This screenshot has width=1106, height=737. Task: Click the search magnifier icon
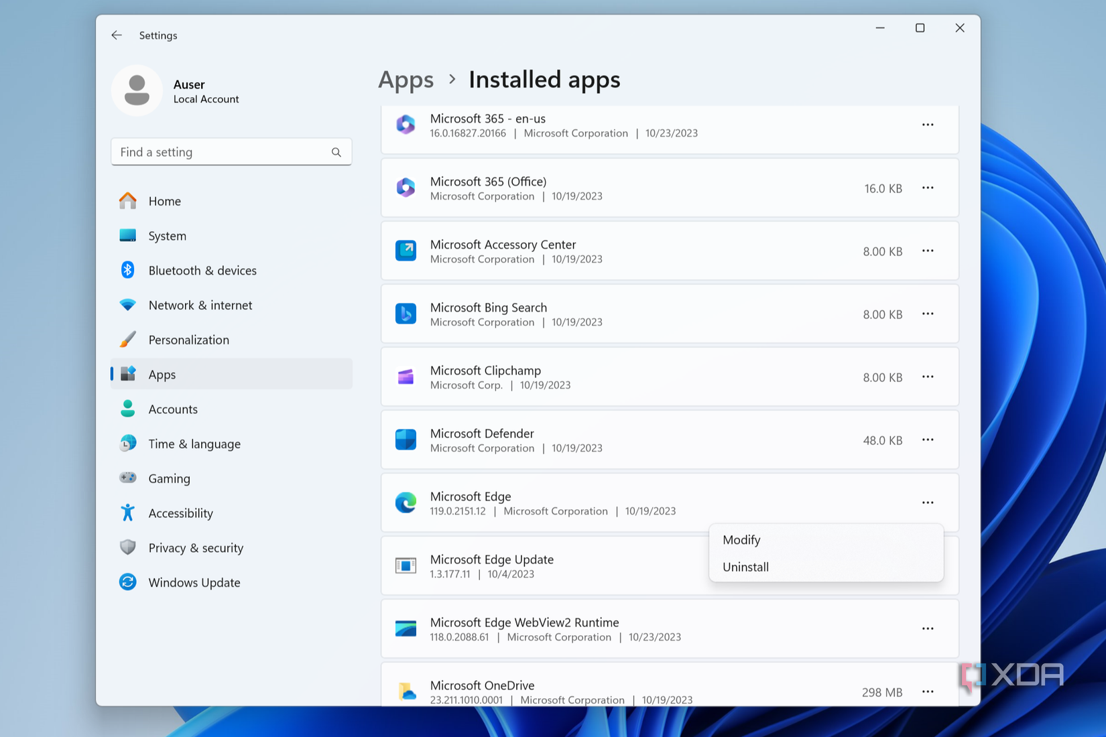(336, 153)
